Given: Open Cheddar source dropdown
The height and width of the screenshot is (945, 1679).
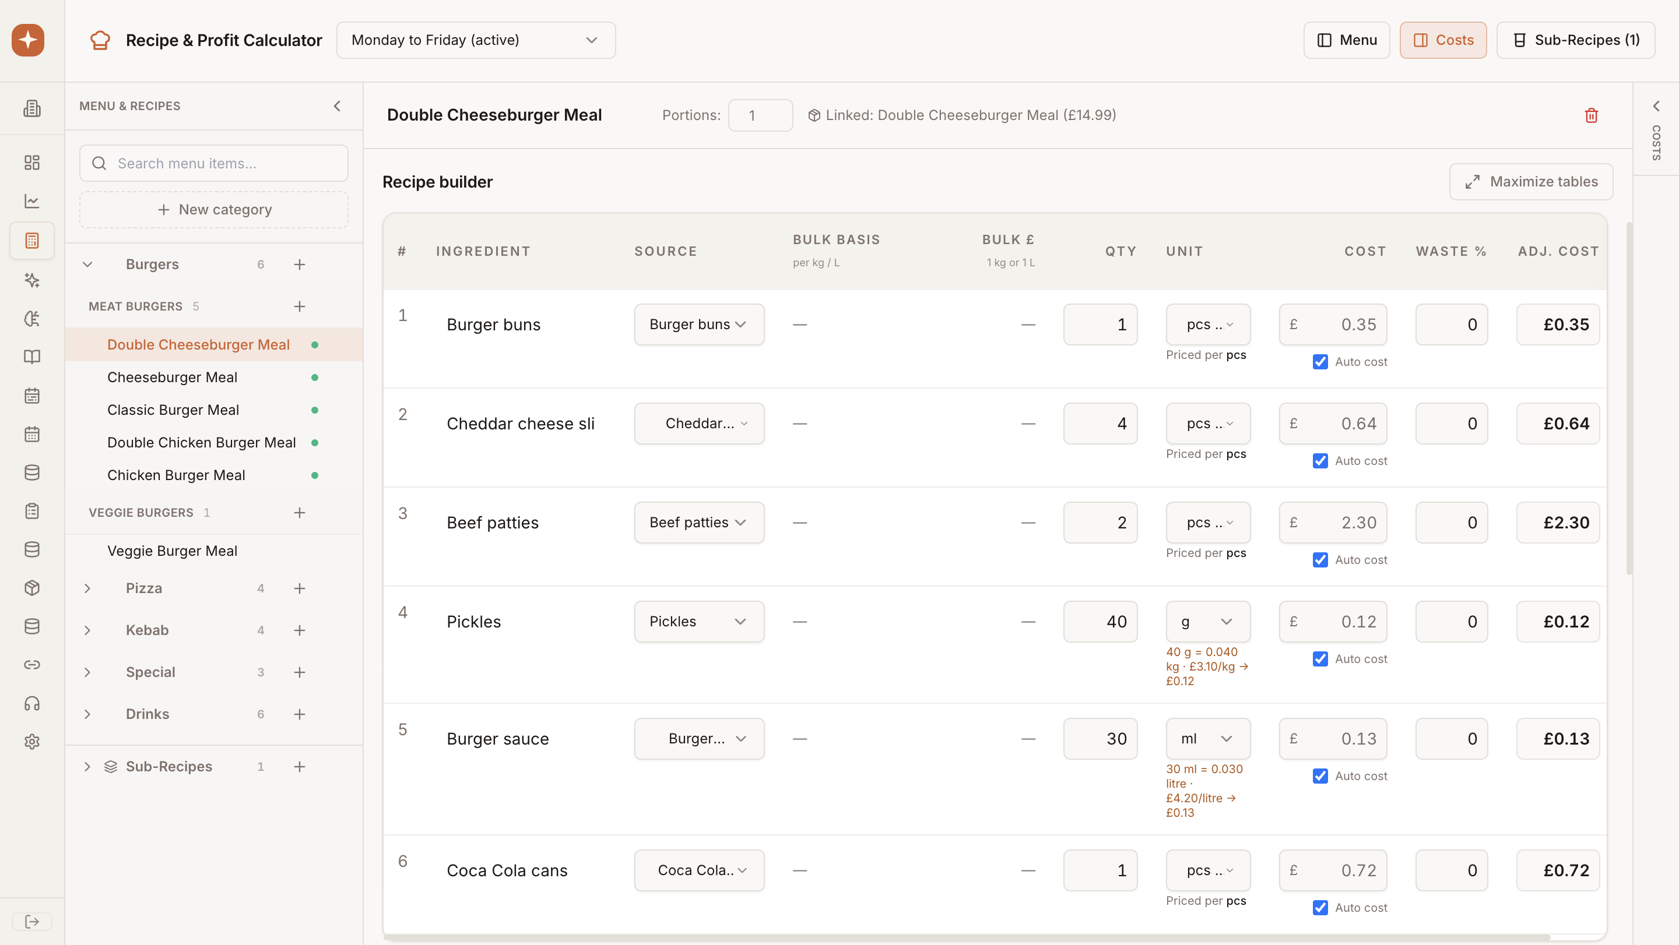Looking at the screenshot, I should (699, 424).
